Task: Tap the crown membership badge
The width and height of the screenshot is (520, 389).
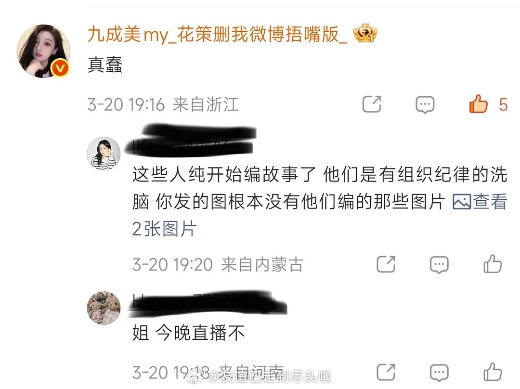Action: (x=365, y=33)
